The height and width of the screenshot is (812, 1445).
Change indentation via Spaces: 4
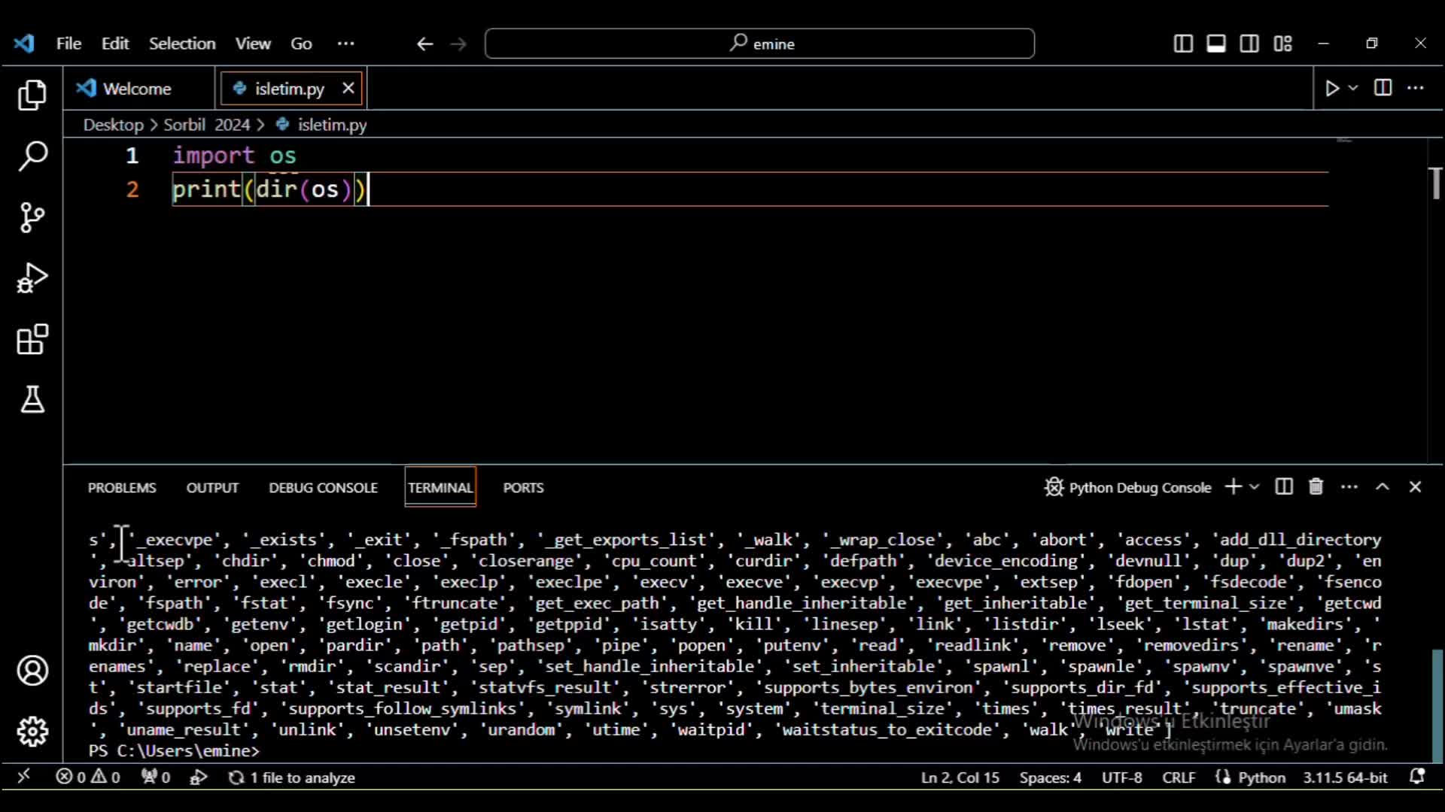click(1050, 777)
